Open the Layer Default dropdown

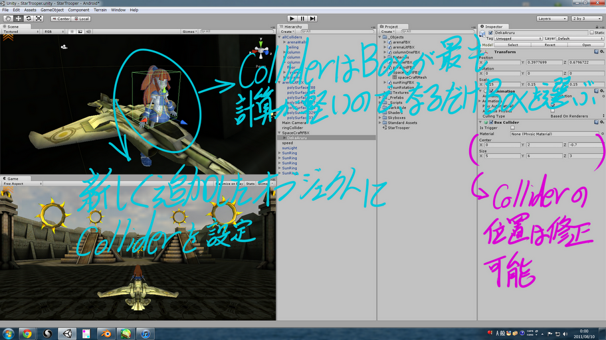pos(581,38)
